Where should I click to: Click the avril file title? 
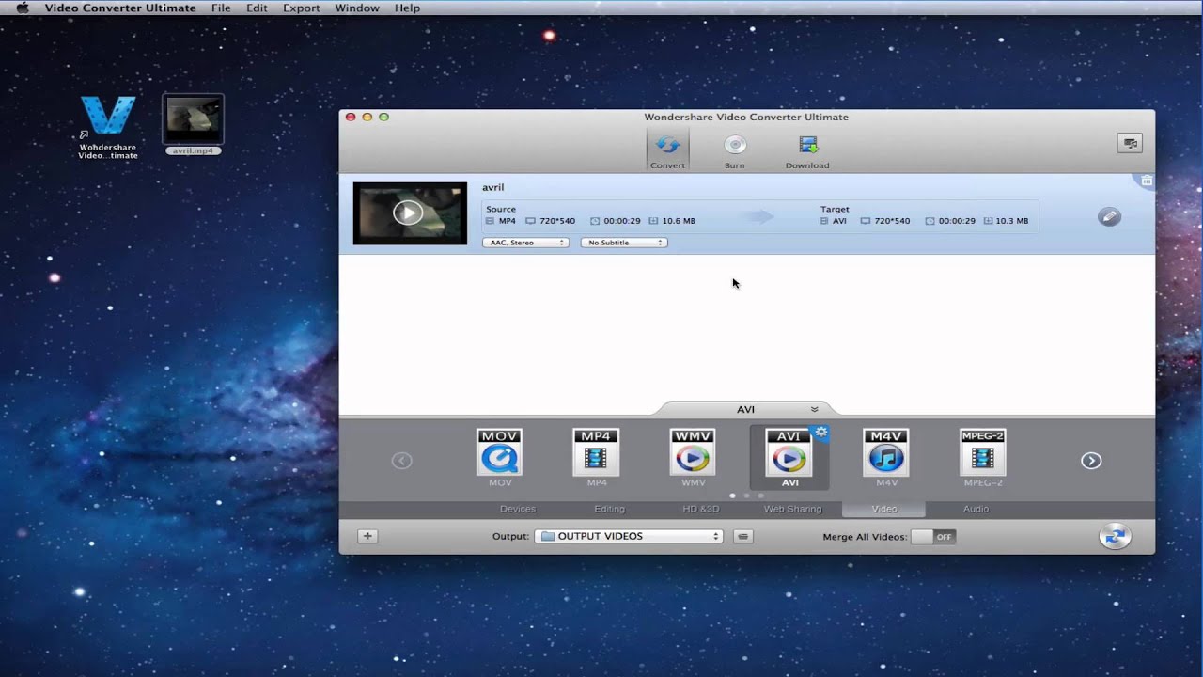click(492, 187)
